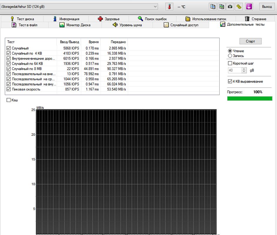Viewport: 277px width, 235px height.
Task: Increase the gB value with up arrow
Action: pyautogui.click(x=244, y=69)
